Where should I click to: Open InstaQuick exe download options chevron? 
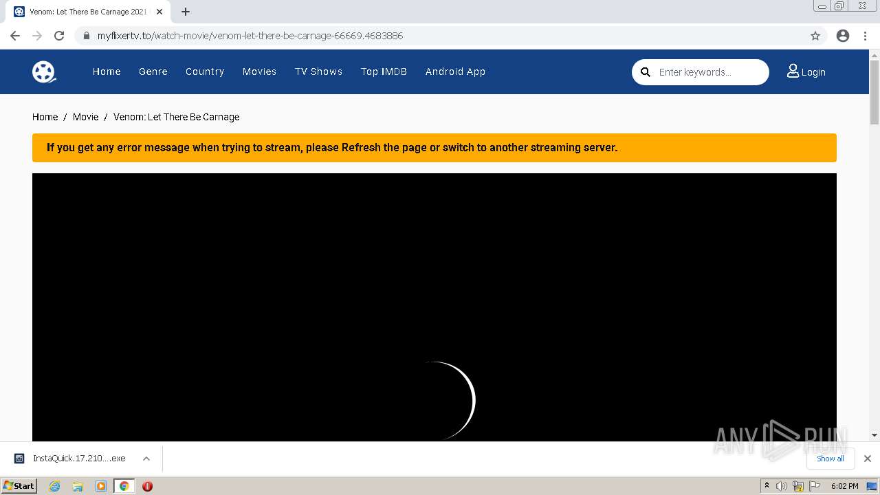click(x=146, y=459)
